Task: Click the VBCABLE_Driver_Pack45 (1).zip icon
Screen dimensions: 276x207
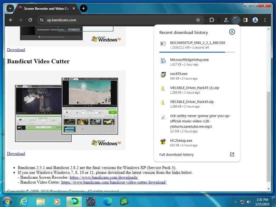Action: point(163,88)
